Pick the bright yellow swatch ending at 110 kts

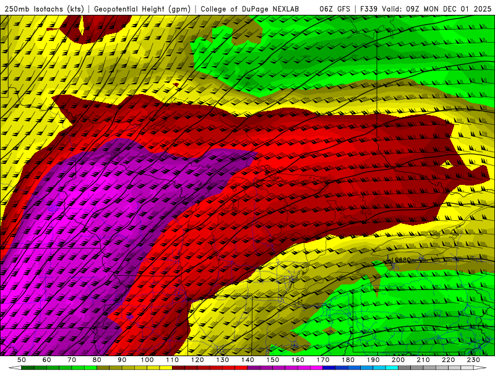pos(166,368)
